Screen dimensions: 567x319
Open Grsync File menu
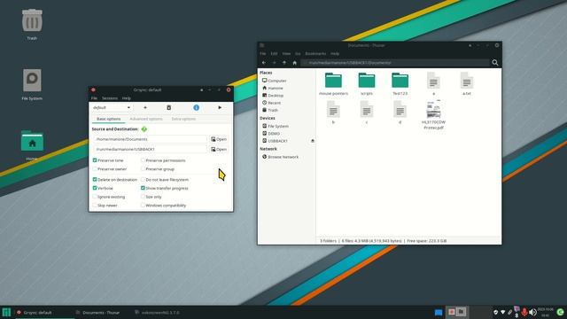coord(94,98)
